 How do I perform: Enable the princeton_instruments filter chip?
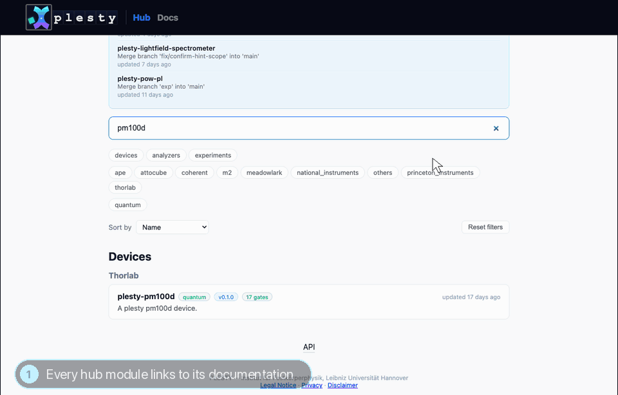click(440, 172)
